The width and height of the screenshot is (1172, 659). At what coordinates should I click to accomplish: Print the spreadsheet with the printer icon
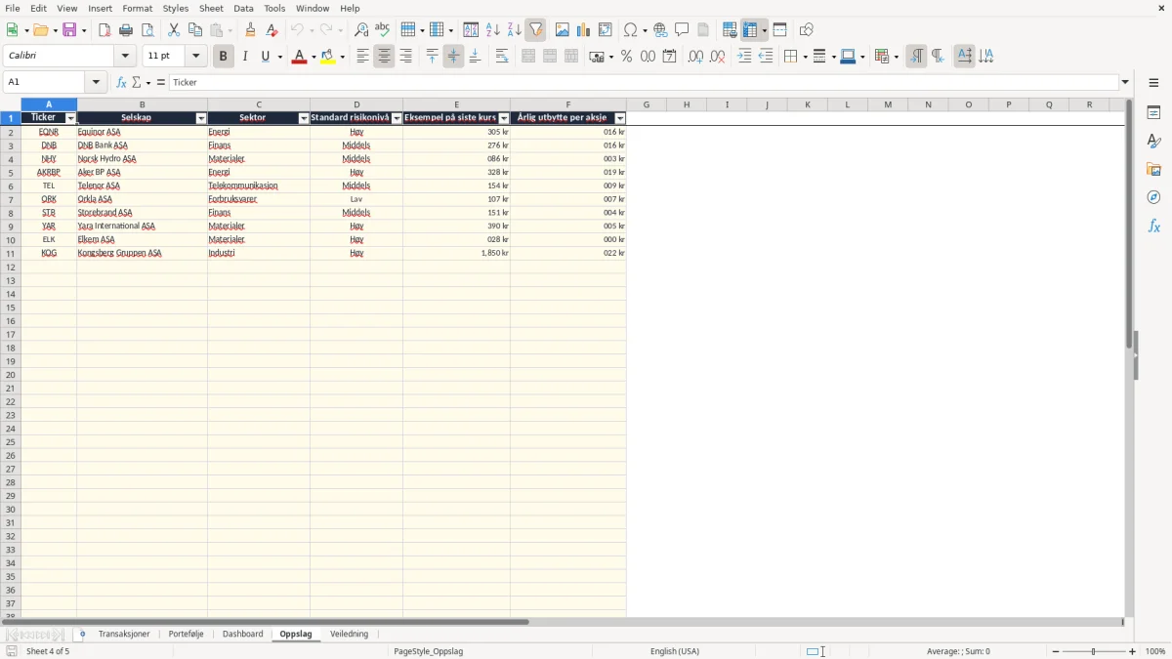126,30
